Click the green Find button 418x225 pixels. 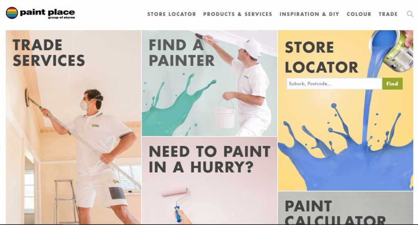point(392,84)
